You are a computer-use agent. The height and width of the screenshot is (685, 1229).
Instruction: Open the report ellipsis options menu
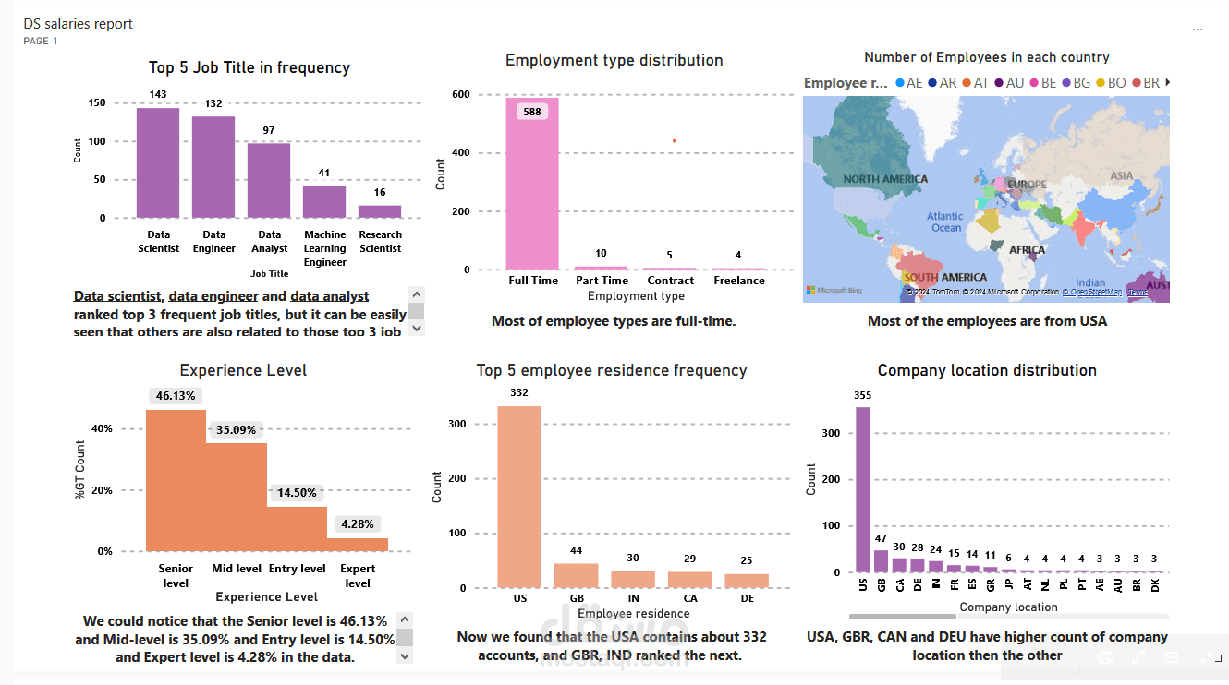[x=1198, y=30]
